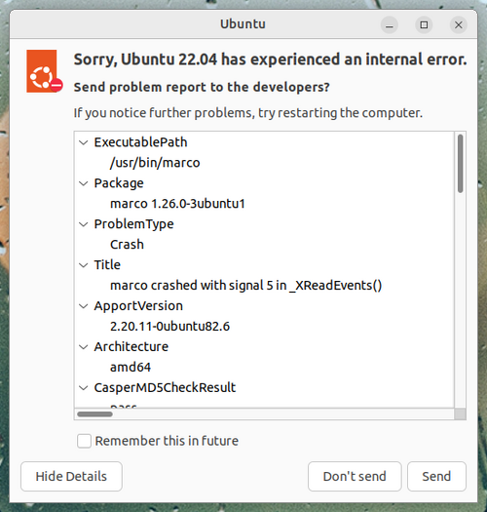The height and width of the screenshot is (512, 487).
Task: Collapse the Title entry chevron
Action: 84,265
